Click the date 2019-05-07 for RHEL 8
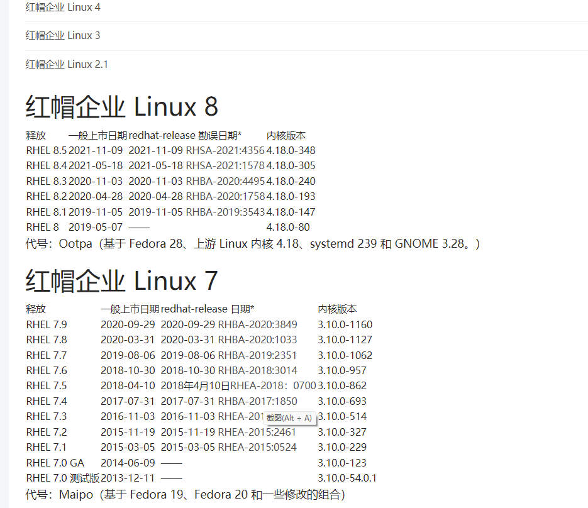This screenshot has width=588, height=508. click(x=96, y=227)
